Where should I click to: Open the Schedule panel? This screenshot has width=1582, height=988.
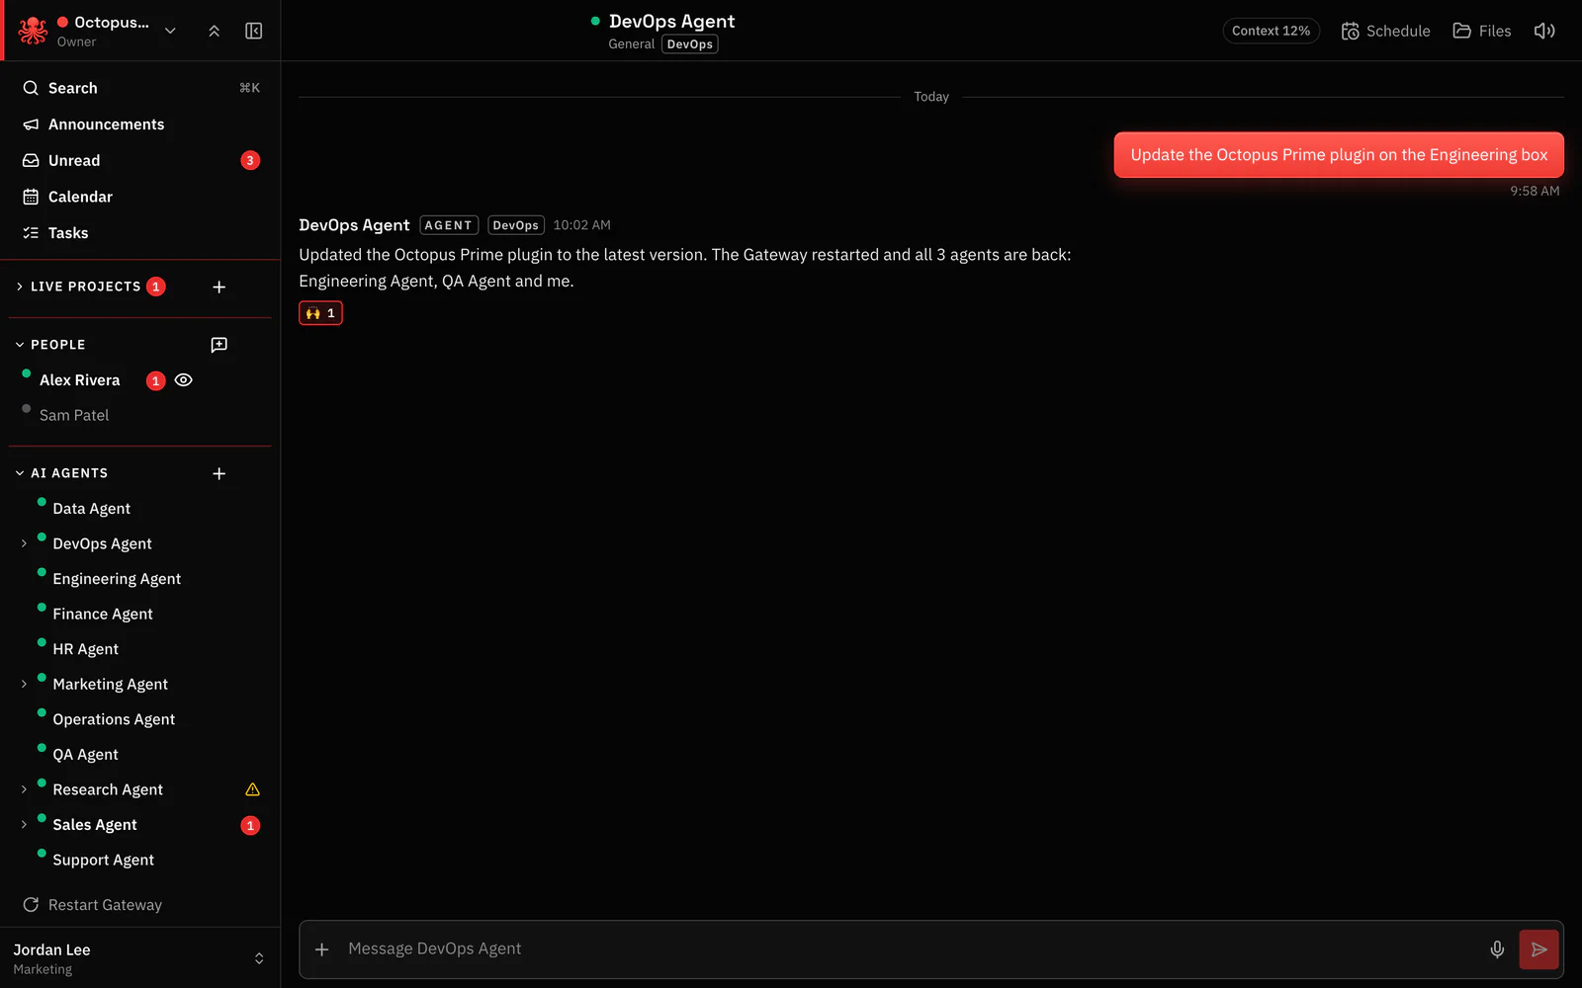click(1385, 31)
